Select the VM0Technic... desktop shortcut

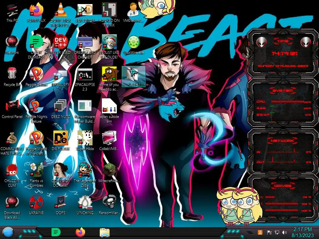(x=133, y=12)
